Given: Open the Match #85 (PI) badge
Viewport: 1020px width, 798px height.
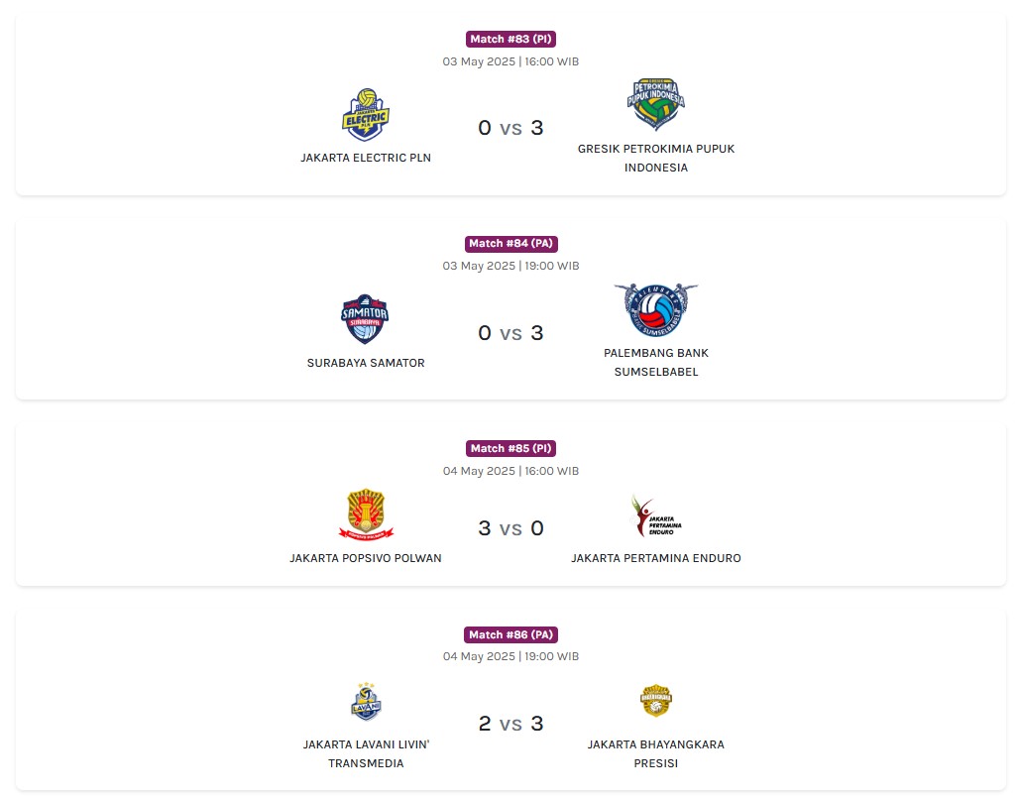Looking at the screenshot, I should (510, 448).
